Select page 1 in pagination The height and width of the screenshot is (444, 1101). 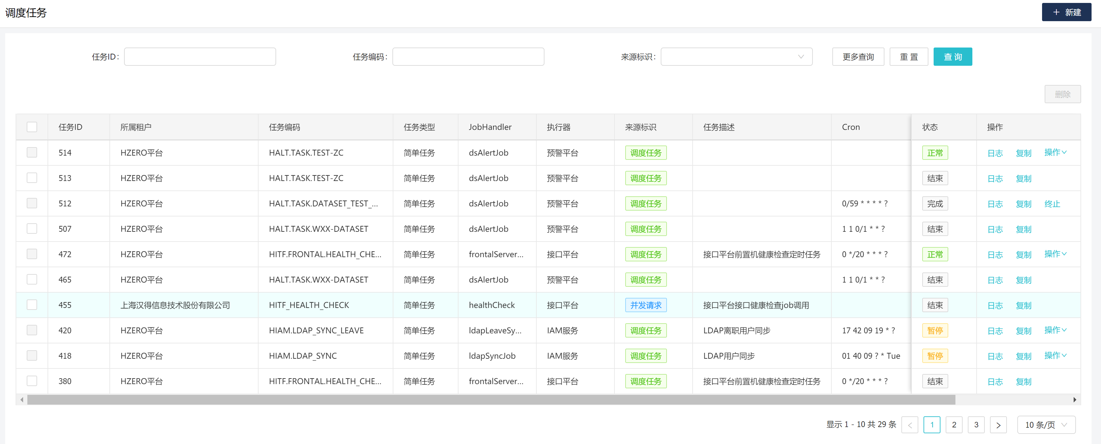click(x=932, y=425)
